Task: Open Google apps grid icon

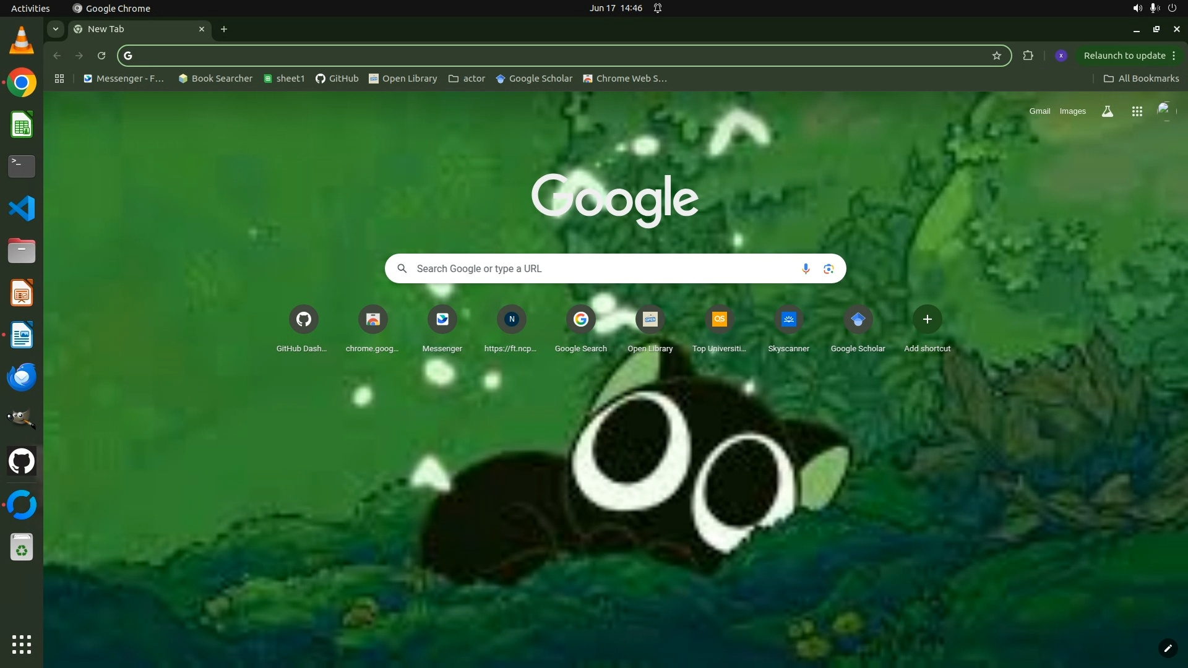Action: [1137, 111]
